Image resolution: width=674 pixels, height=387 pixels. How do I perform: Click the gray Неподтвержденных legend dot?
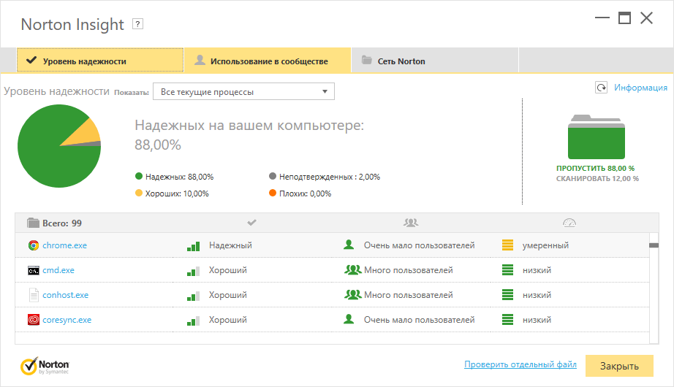273,176
